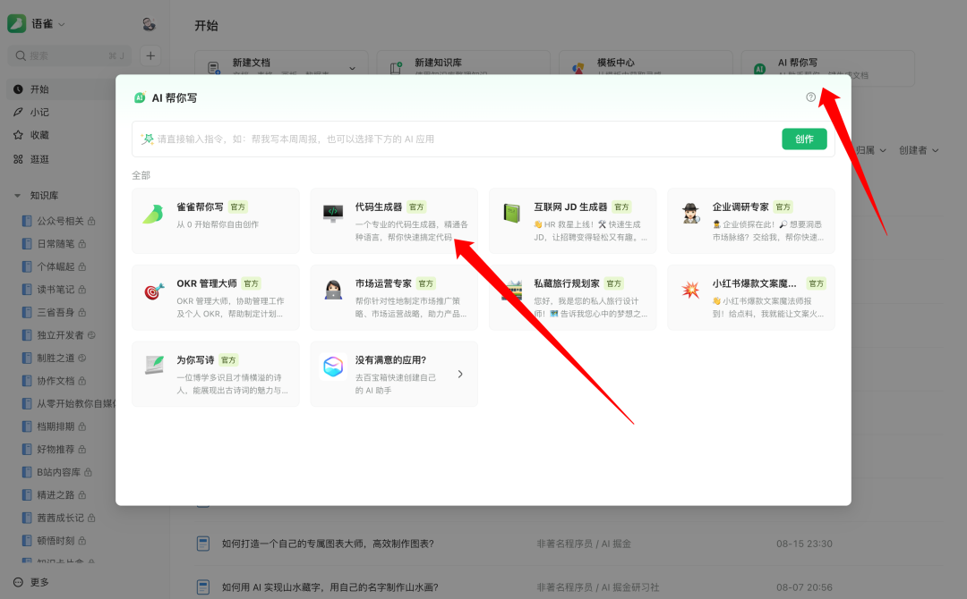
Task: Choose the 为你写诗 paper icon
Action: 154,366
